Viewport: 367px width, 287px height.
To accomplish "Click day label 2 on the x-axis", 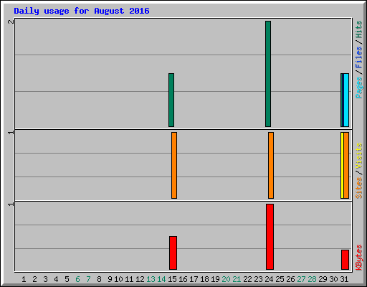I will click(34, 279).
